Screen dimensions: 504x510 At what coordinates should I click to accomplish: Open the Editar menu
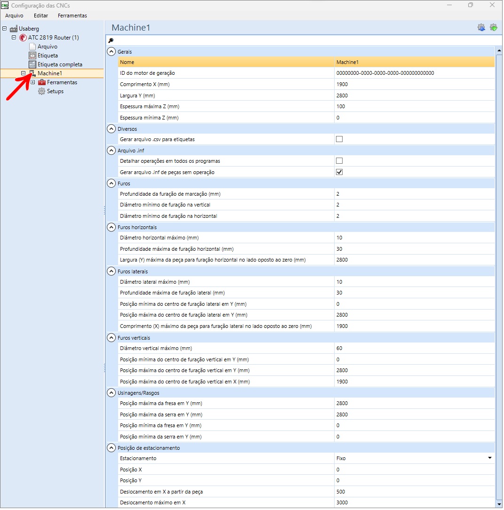pos(41,16)
